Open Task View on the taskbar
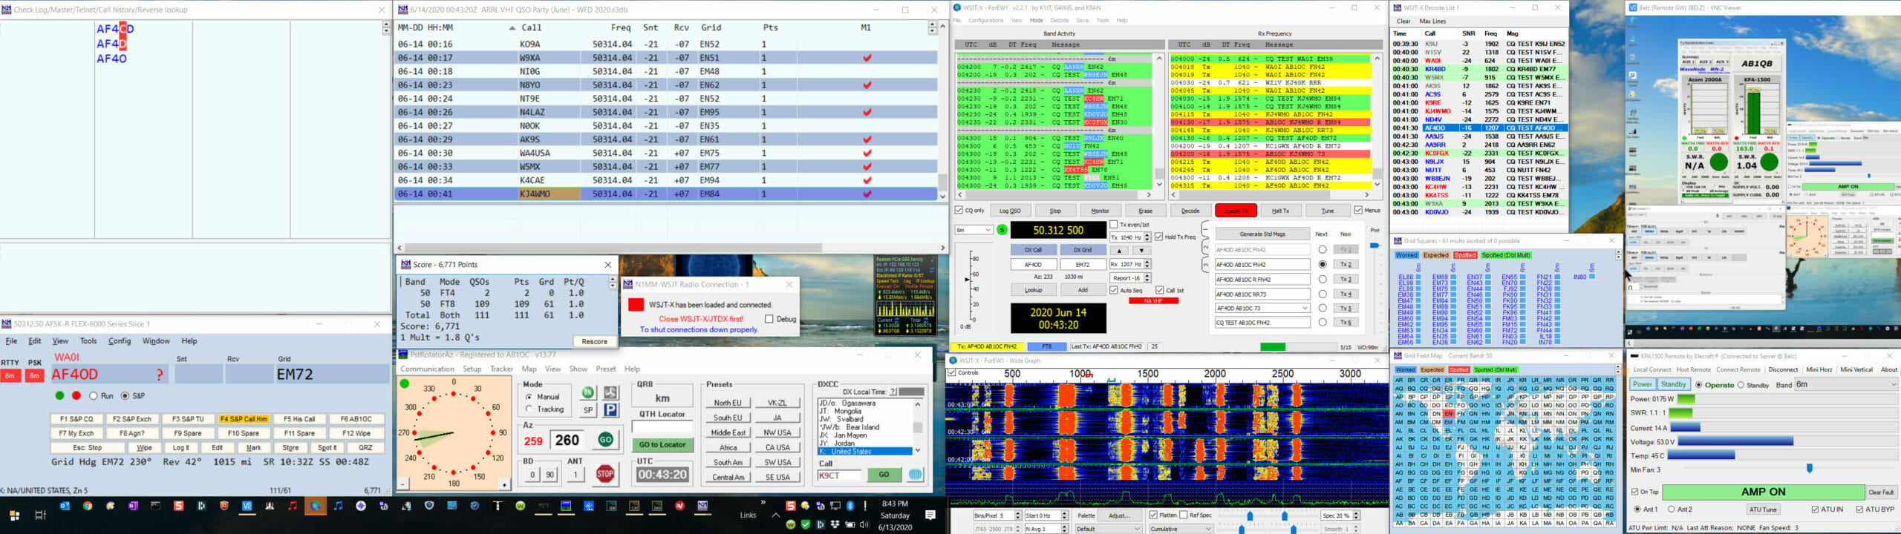 40,515
